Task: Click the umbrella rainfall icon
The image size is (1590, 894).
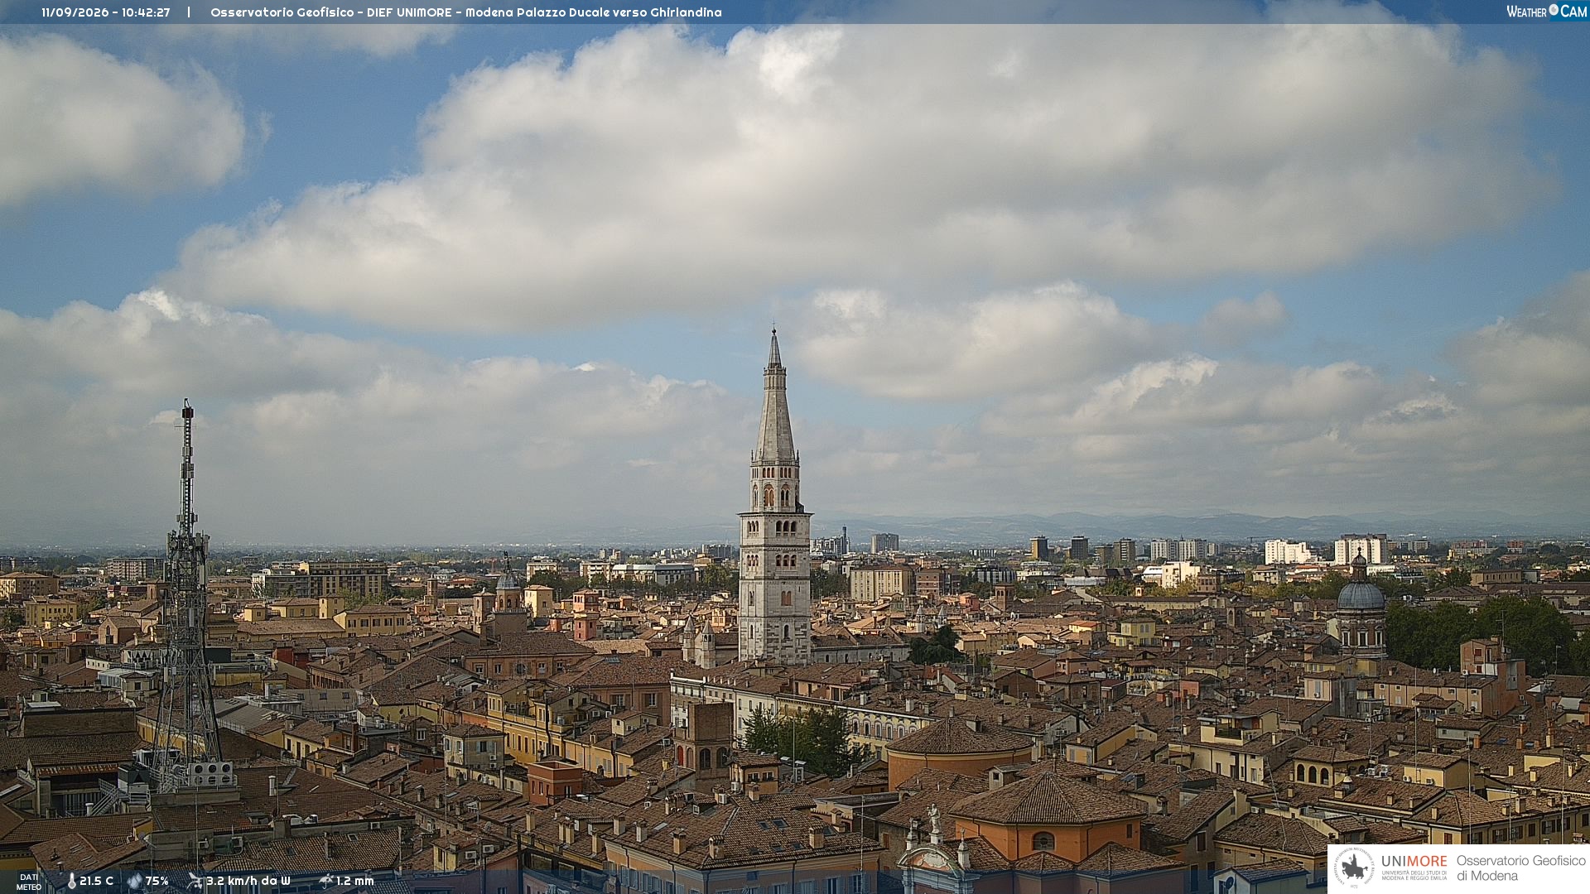Action: (x=326, y=882)
